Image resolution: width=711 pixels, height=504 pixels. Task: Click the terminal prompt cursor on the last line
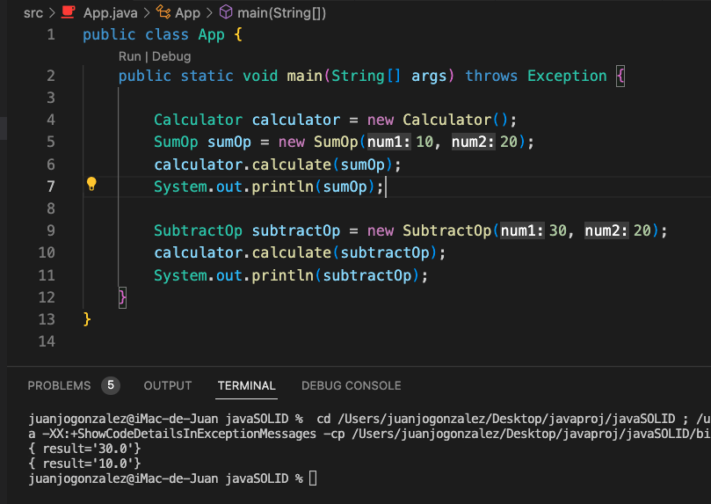click(313, 478)
